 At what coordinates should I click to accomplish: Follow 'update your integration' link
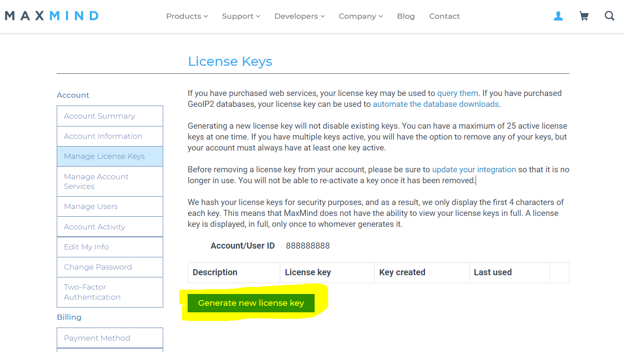pyautogui.click(x=474, y=170)
